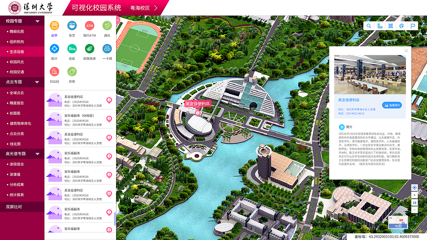
Task: Select the 通讯 telecom category icon
Action: [x=107, y=25]
